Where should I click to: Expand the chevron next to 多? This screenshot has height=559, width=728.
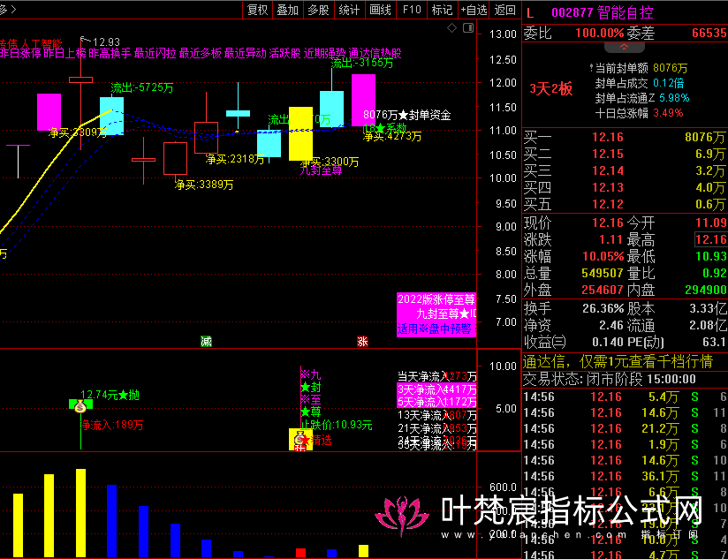coord(13,9)
